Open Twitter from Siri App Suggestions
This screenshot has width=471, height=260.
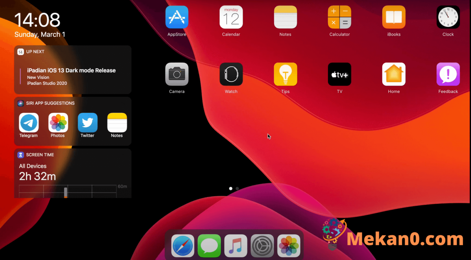[x=87, y=122]
